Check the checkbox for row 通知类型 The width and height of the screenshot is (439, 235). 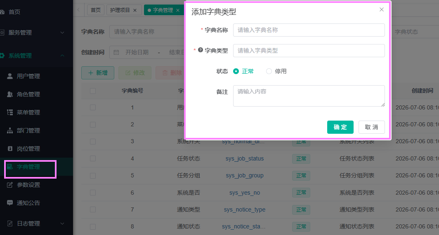click(x=93, y=209)
